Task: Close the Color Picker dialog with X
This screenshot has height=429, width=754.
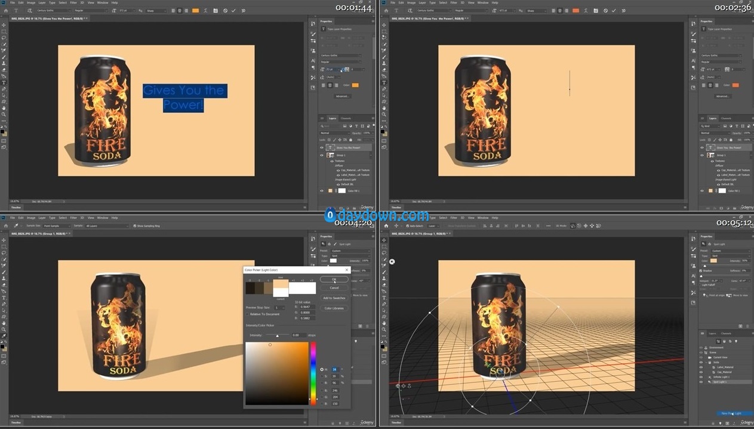Action: click(x=346, y=270)
